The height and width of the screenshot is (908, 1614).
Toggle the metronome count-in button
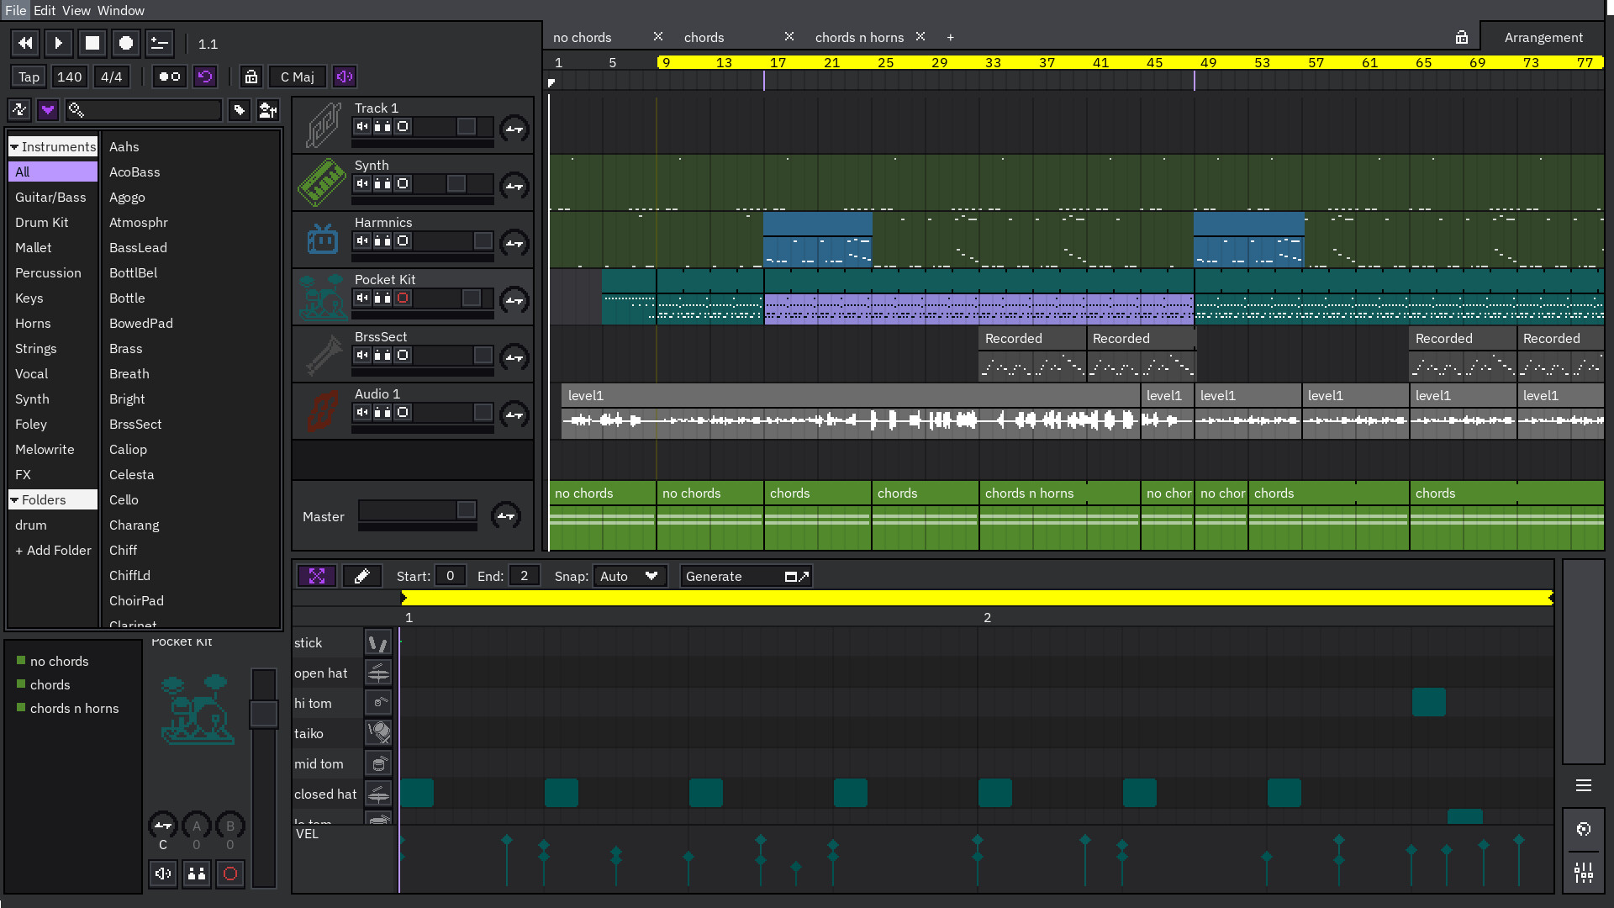[x=170, y=77]
